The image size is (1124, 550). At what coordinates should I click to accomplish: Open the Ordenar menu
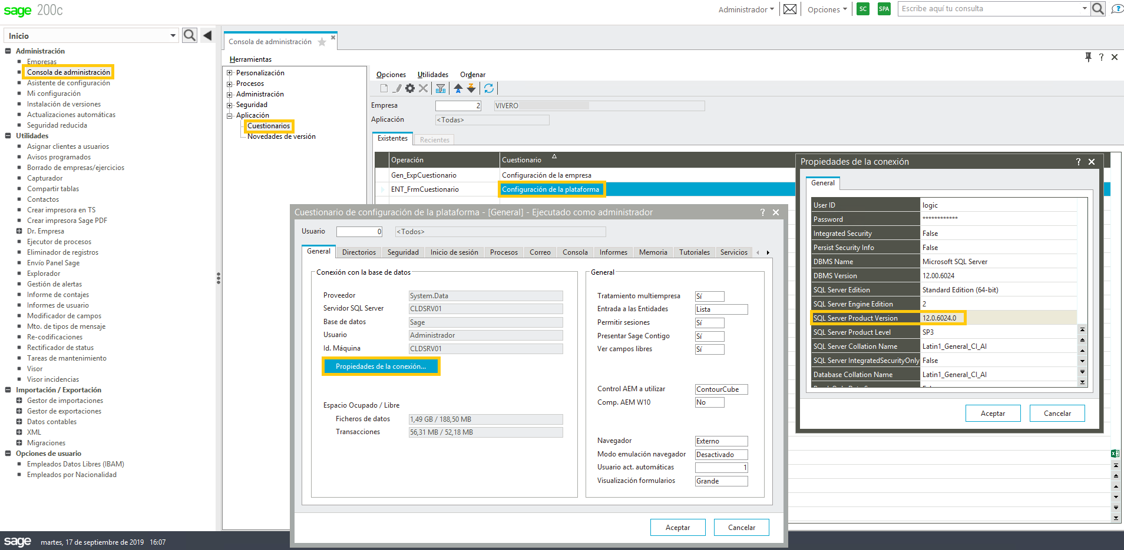tap(472, 75)
